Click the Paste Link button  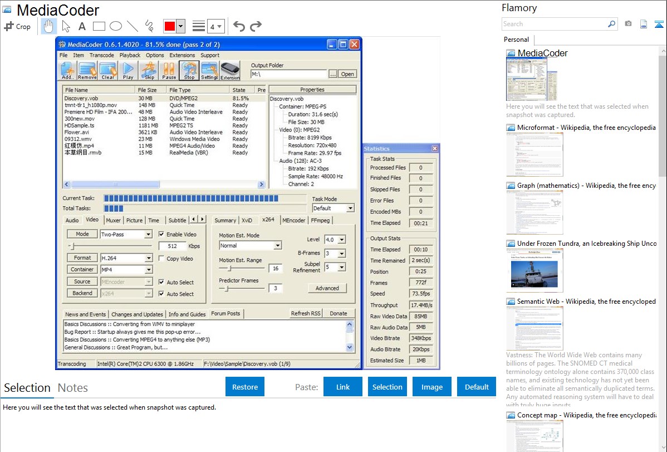343,387
